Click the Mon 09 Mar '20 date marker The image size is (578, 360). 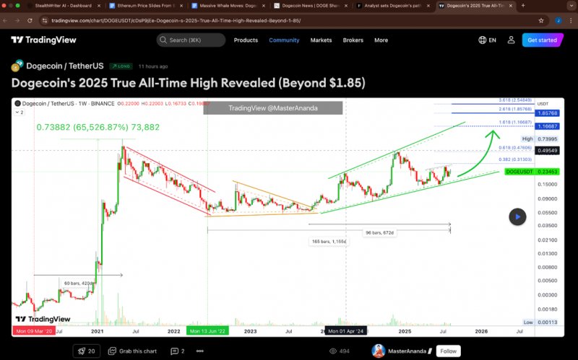pos(34,331)
